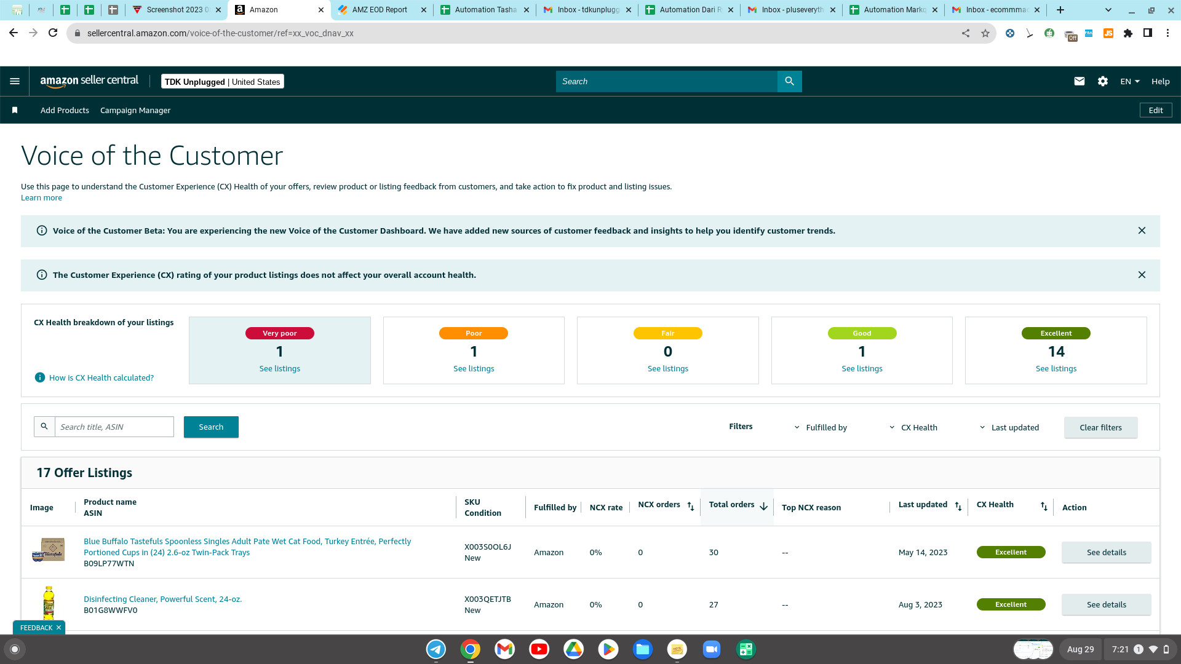Click the header Search input field
Viewport: 1181px width, 664px height.
click(x=667, y=81)
